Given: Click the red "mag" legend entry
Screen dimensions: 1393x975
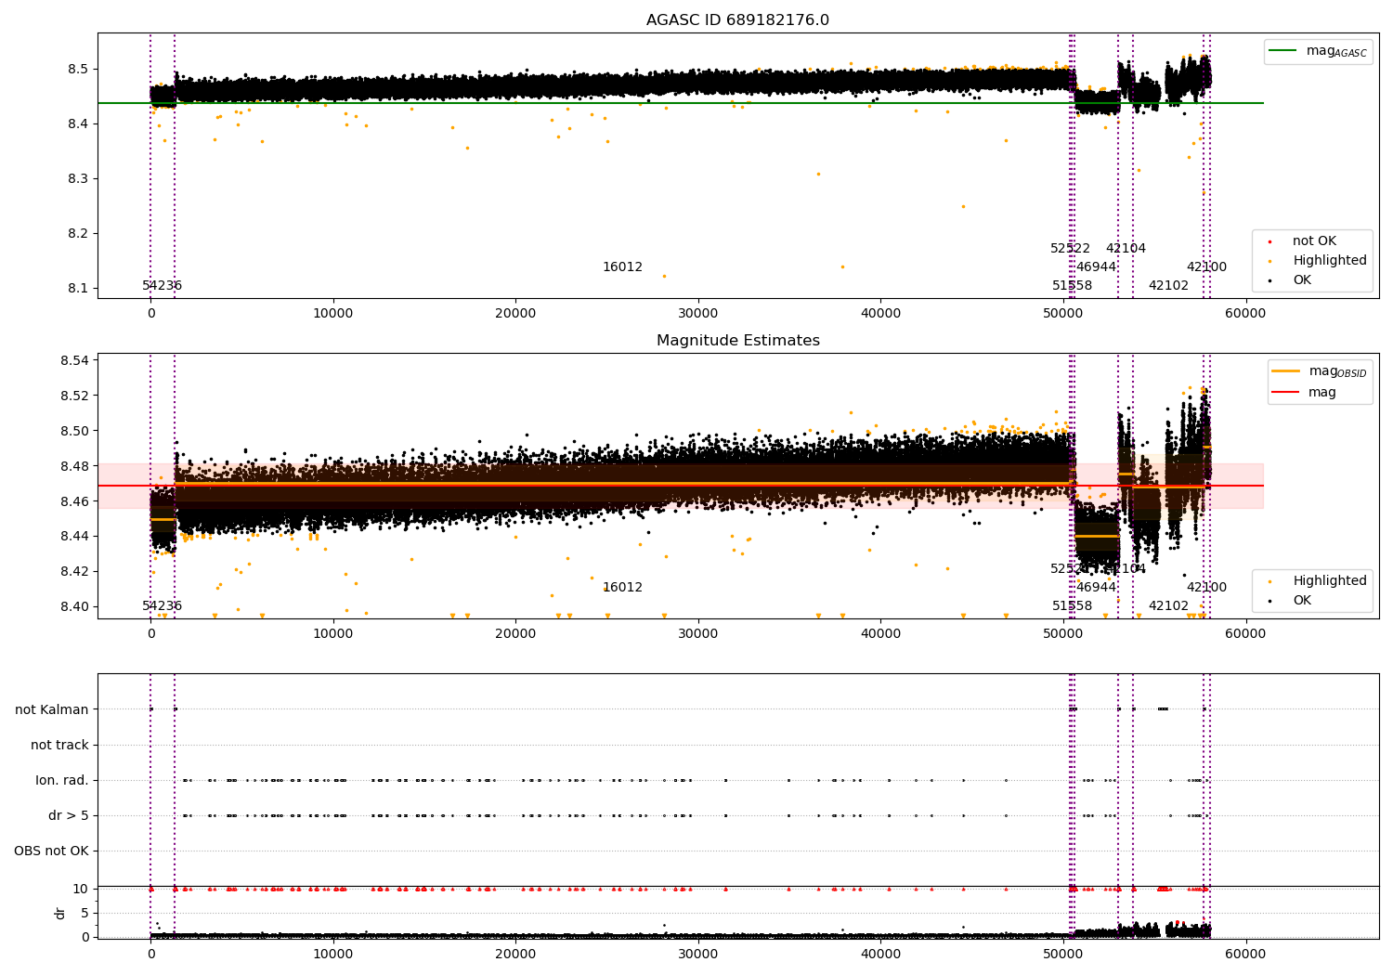Looking at the screenshot, I should pos(1321,393).
